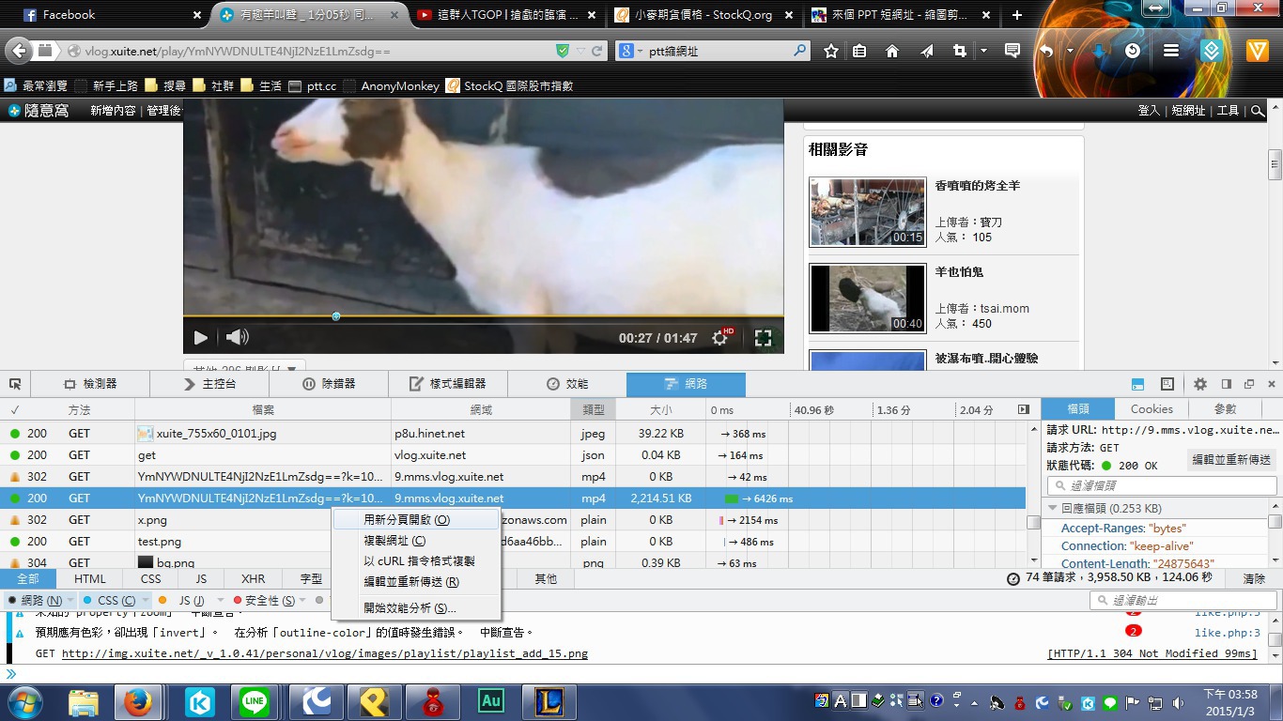The width and height of the screenshot is (1283, 721).
Task: Select 複製網址 from the context menu
Action: pos(394,541)
